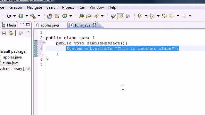Image resolution: width=205 pixels, height=115 pixels.
Task: Toggle Mark Occurrences highlighter button
Action: pyautogui.click(x=120, y=16)
